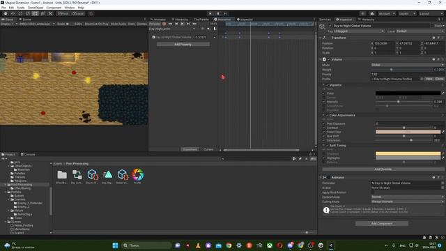
Task: Go to the next keyframe
Action: pyautogui.click(x=188, y=24)
